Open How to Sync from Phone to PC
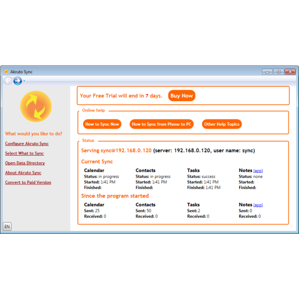 [162, 124]
